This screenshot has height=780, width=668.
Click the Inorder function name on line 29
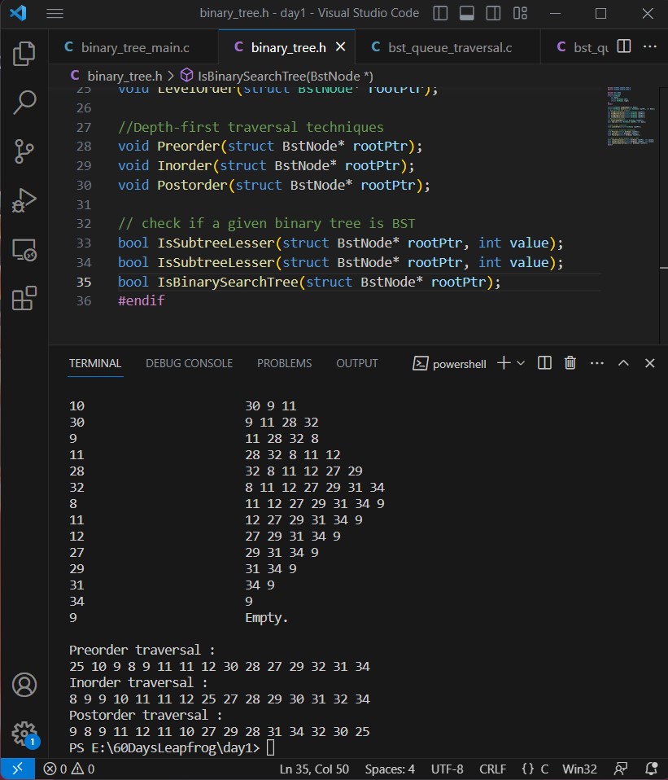(x=185, y=165)
